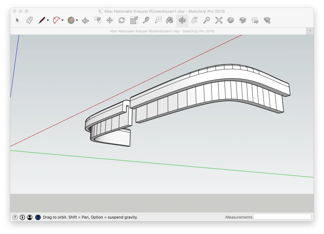Select the Rotate tool
324x234 pixels.
tap(121, 21)
